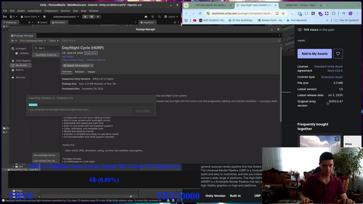
Task: Open the GameObject menu
Action: [35, 11]
